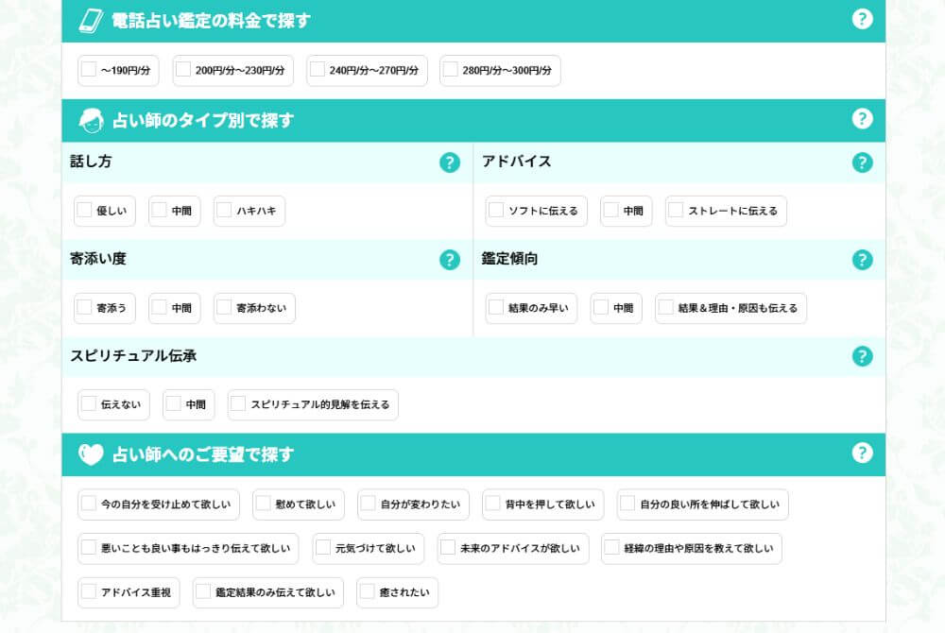Open help icon next to 寄添い度
This screenshot has width=945, height=633.
pos(449,260)
